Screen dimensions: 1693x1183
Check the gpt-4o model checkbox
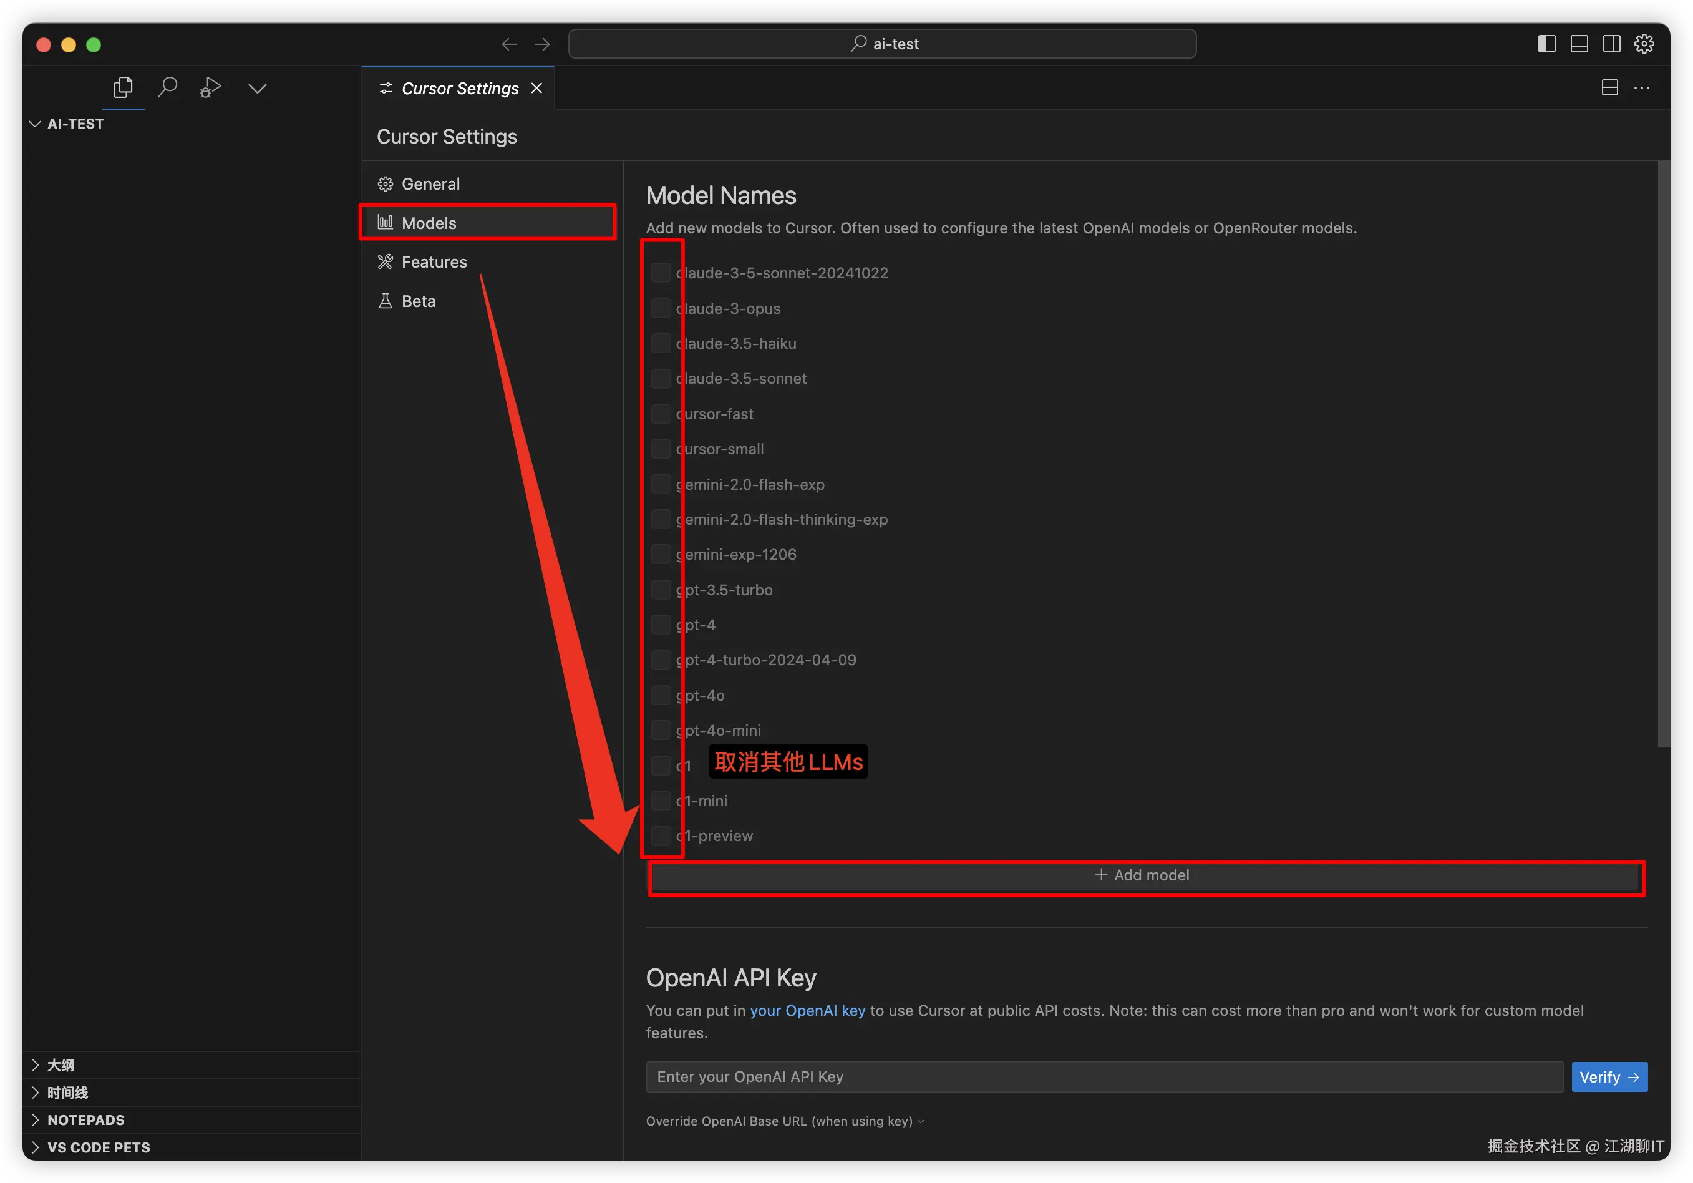[661, 696]
